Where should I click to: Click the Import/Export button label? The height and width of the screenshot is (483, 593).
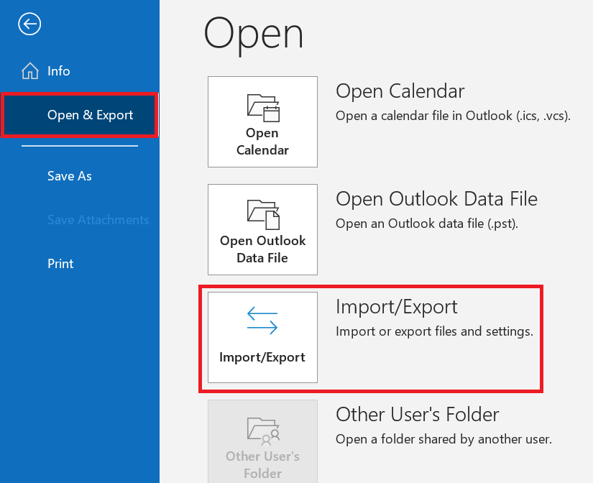pos(262,357)
